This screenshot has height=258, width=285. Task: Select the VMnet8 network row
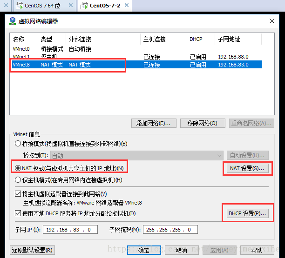137,65
